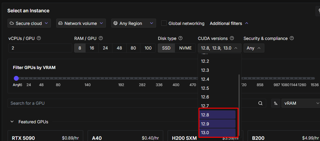This screenshot has height=141, width=320.
Task: Open the Secure cloud dropdown
Action: coord(29,23)
